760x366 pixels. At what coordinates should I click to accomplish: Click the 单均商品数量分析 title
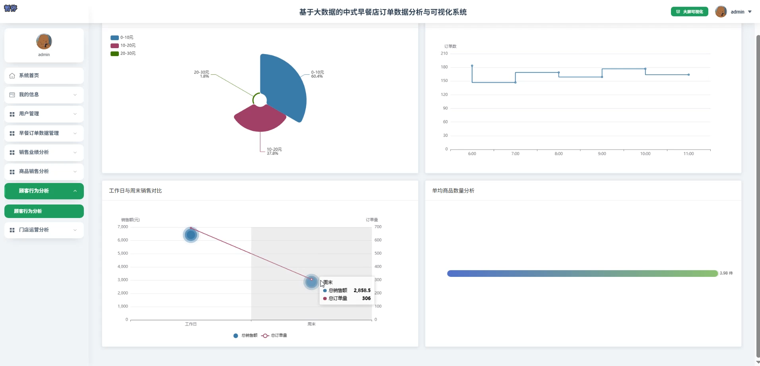click(x=453, y=191)
